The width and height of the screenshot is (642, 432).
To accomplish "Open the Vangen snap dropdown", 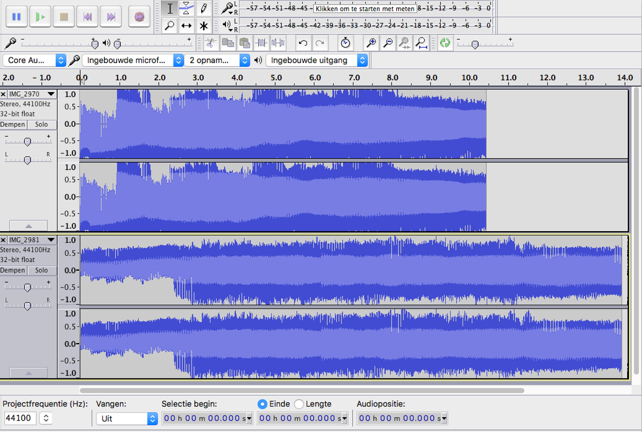I will coord(126,419).
